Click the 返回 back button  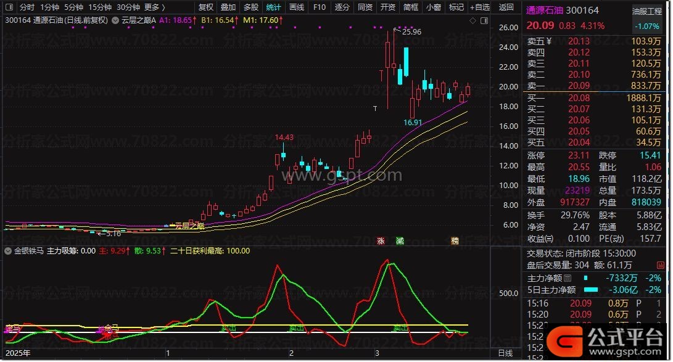pos(506,7)
